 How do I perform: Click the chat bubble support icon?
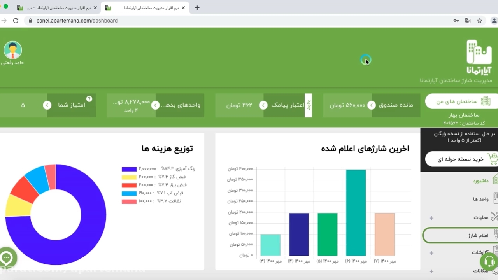point(7,257)
